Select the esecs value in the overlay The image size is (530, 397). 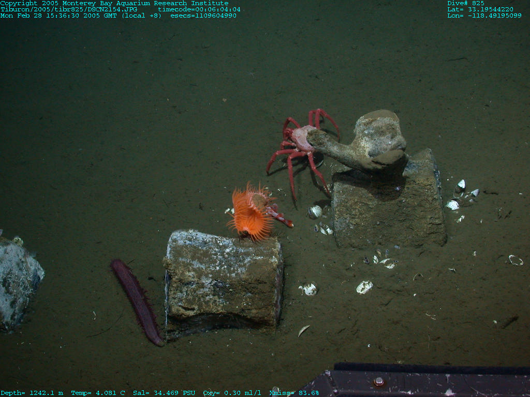pos(203,16)
